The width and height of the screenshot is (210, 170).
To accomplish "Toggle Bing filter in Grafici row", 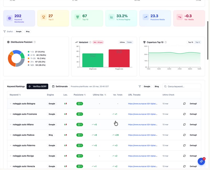I will 28,31.
